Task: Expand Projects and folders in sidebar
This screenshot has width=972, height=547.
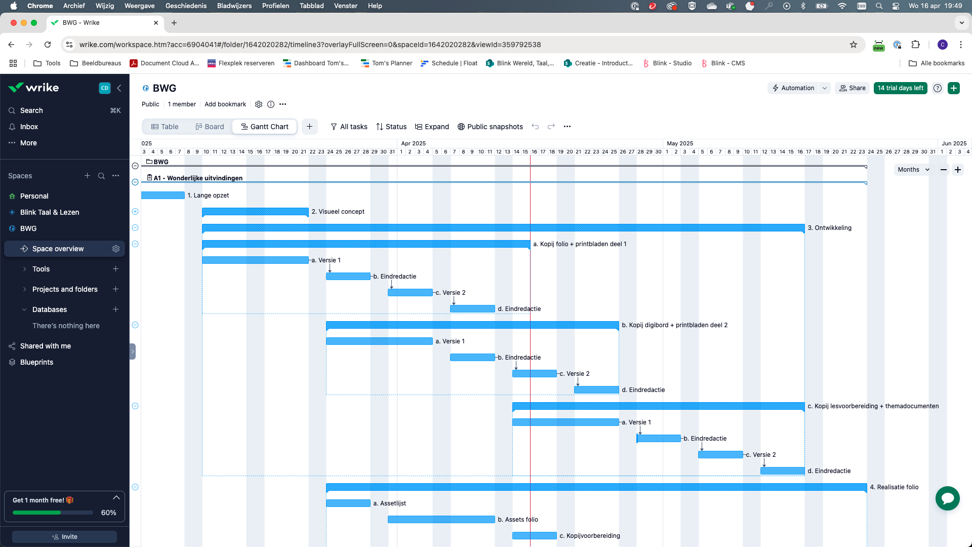Action: (24, 289)
